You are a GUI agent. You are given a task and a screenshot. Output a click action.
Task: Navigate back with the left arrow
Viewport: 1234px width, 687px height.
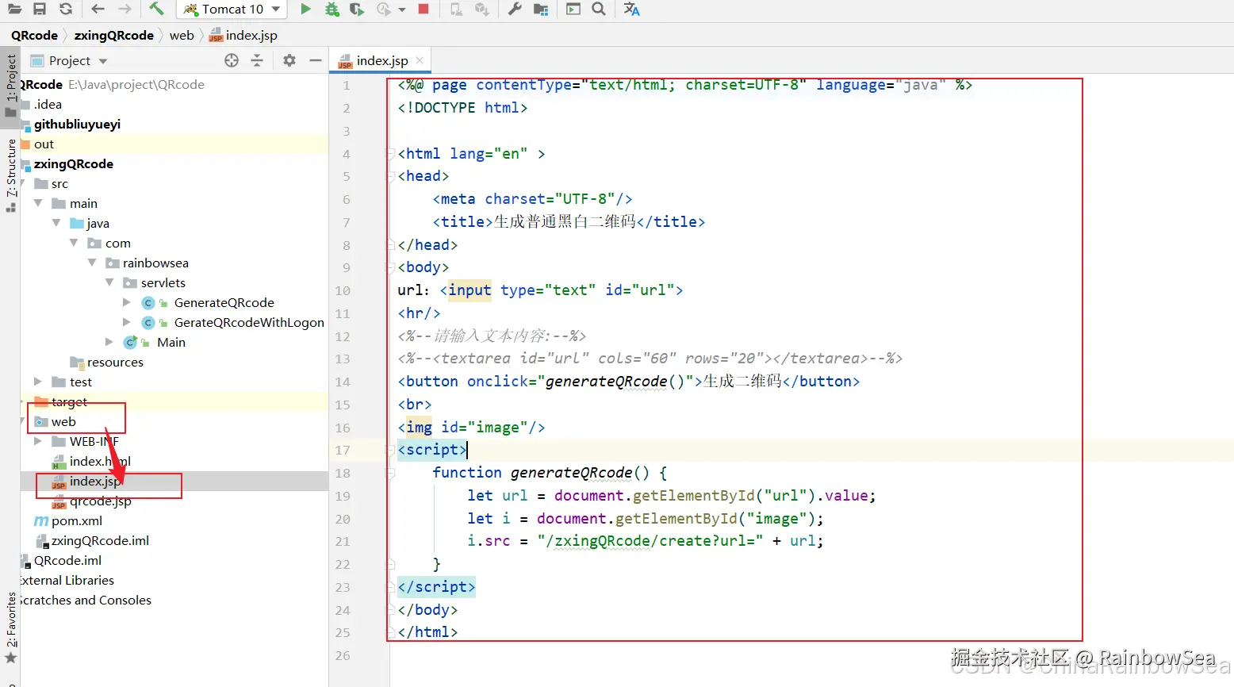(x=98, y=10)
